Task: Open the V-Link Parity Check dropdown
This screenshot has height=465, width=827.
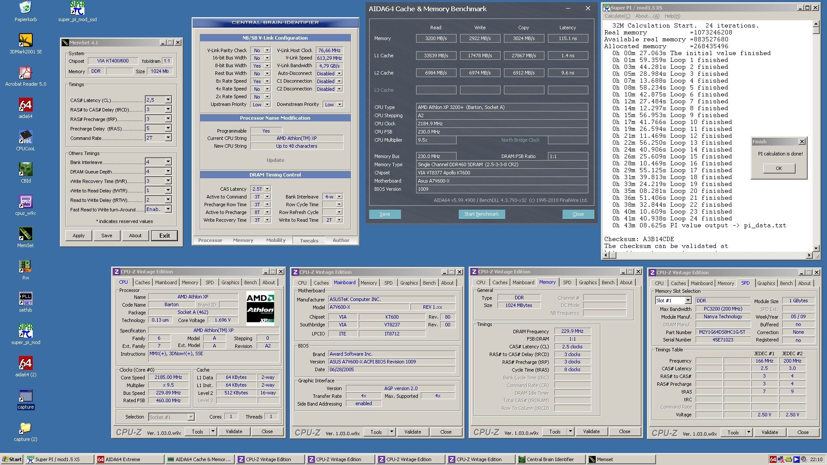Action: (267, 50)
